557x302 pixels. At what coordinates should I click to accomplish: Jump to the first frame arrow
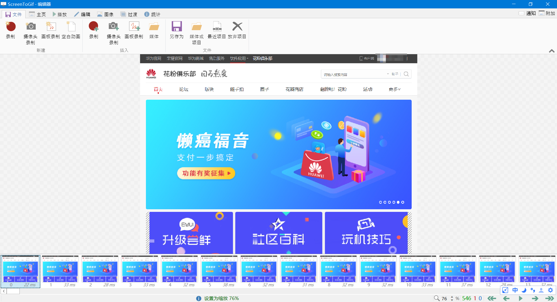(492, 298)
